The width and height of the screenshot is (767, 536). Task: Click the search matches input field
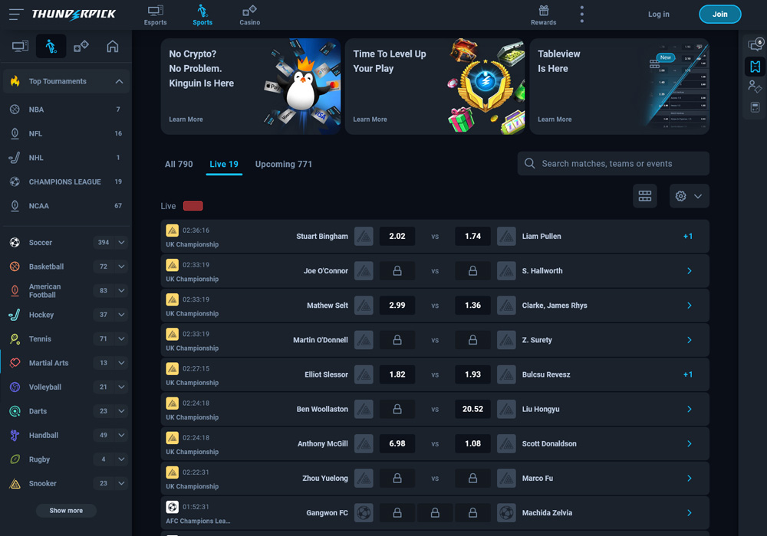point(613,163)
